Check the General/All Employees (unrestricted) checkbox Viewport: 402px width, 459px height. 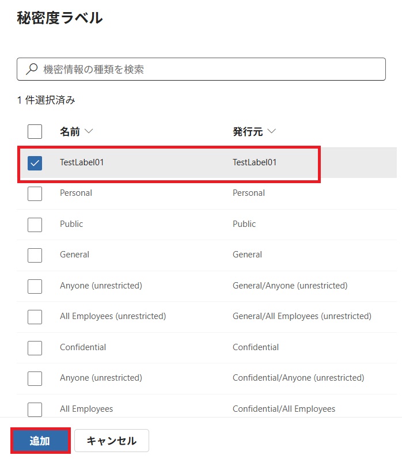35,317
